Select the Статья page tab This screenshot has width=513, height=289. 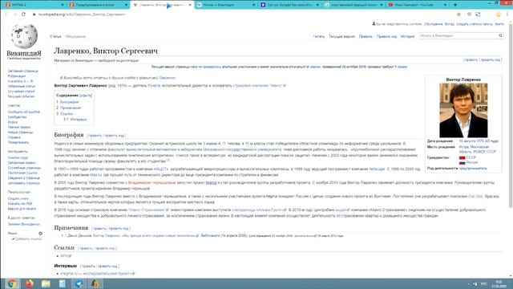click(55, 36)
